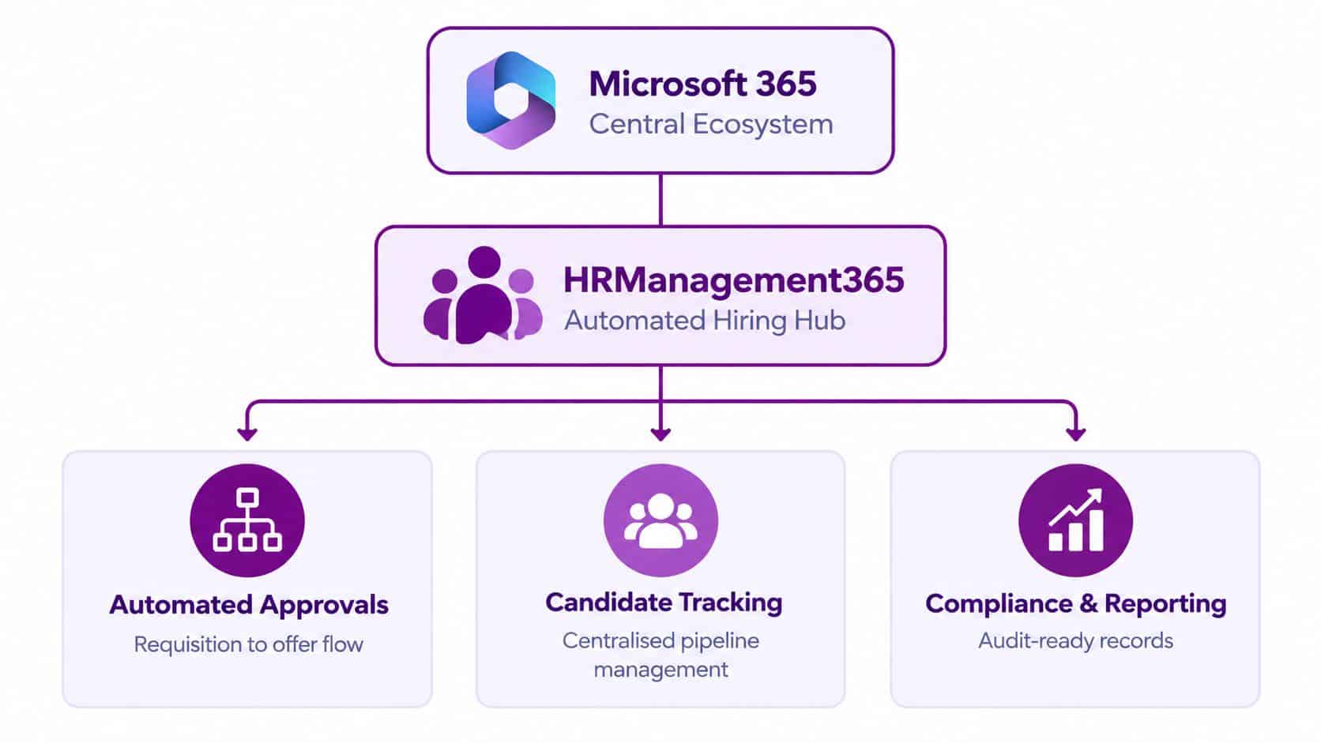
Task: Select the "Candidate Tracking" title
Action: click(x=664, y=602)
